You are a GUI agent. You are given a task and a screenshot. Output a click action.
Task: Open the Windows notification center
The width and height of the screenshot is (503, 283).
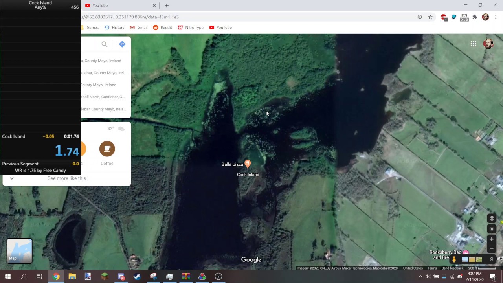pyautogui.click(x=493, y=277)
